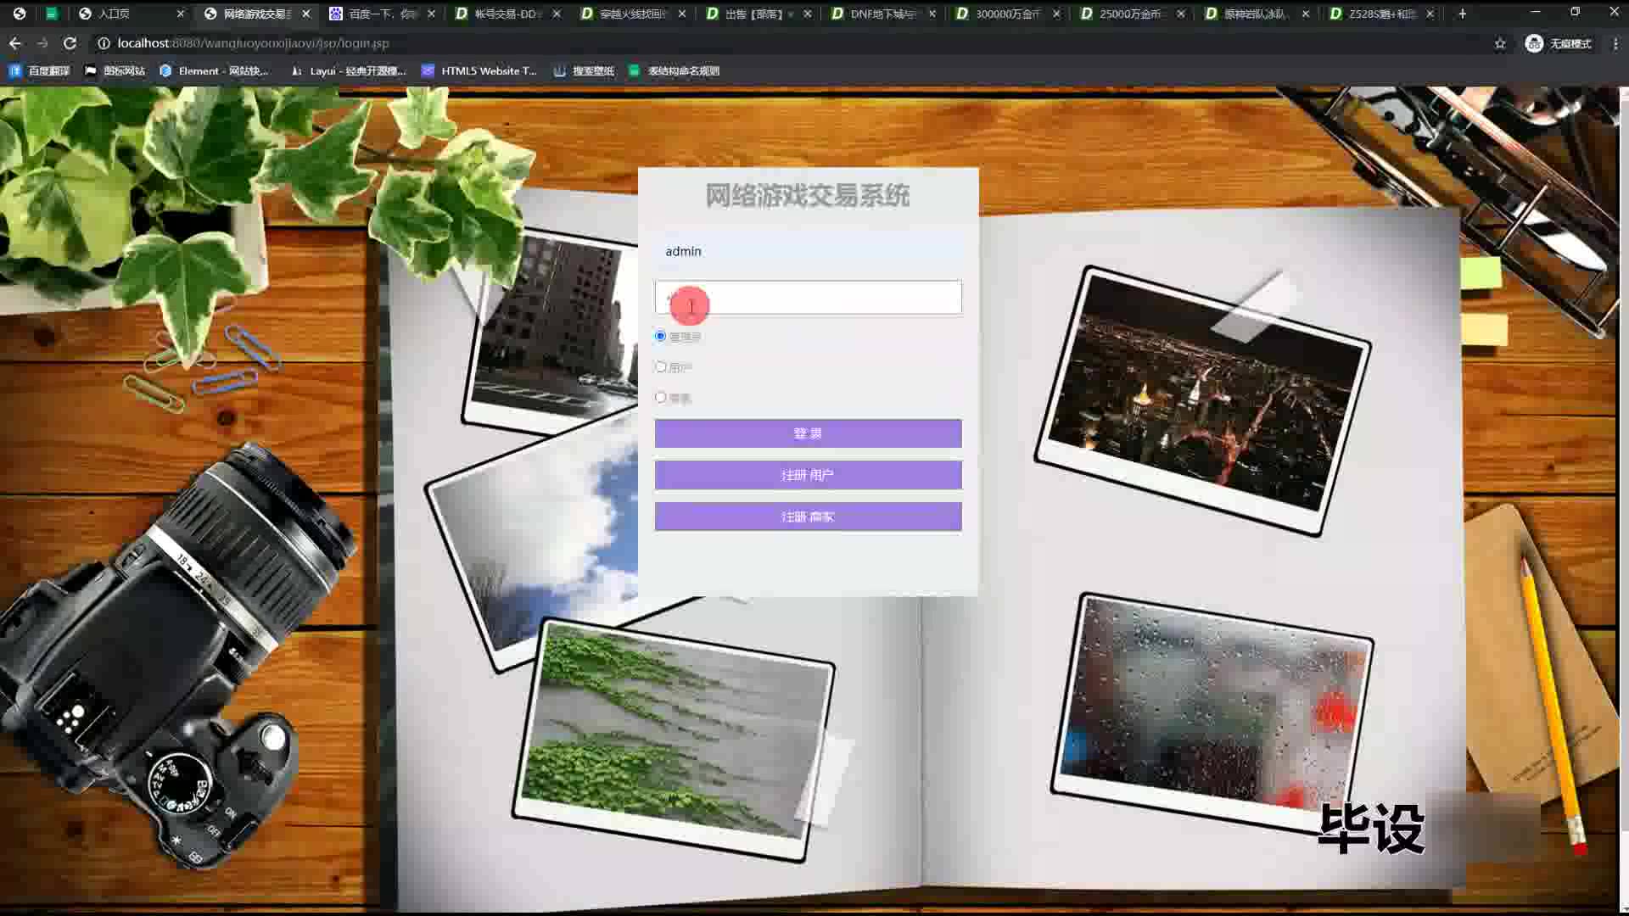Click the 注册商家 button

(x=808, y=517)
